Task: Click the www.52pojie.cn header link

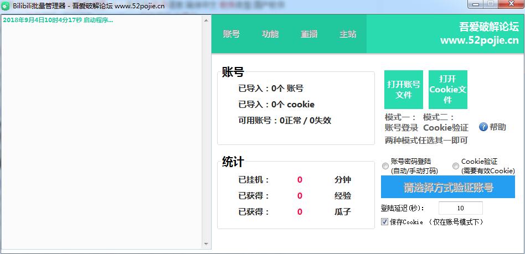Action: pos(479,40)
